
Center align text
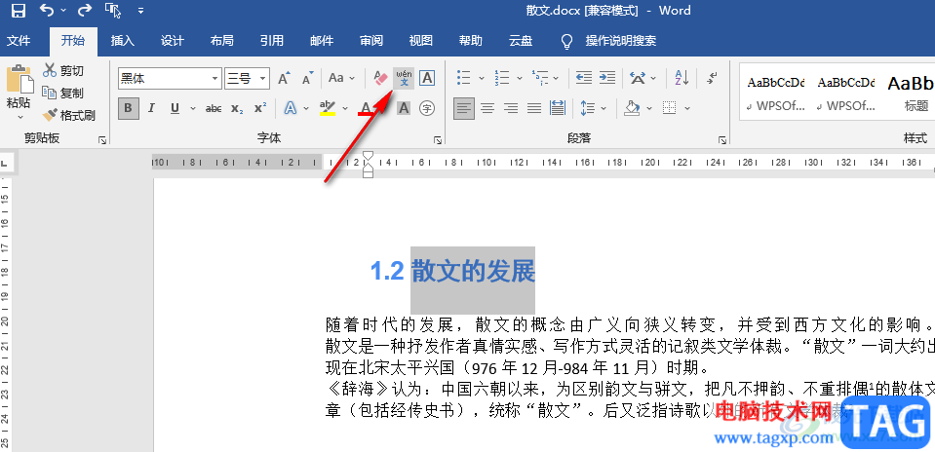click(487, 108)
